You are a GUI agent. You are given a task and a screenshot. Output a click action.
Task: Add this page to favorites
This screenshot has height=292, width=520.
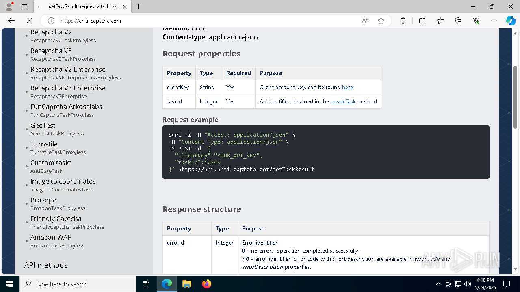coord(381,21)
